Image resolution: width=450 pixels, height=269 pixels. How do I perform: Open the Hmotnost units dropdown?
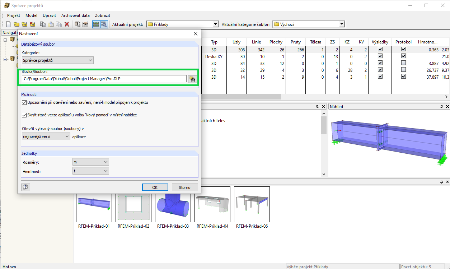(x=90, y=171)
